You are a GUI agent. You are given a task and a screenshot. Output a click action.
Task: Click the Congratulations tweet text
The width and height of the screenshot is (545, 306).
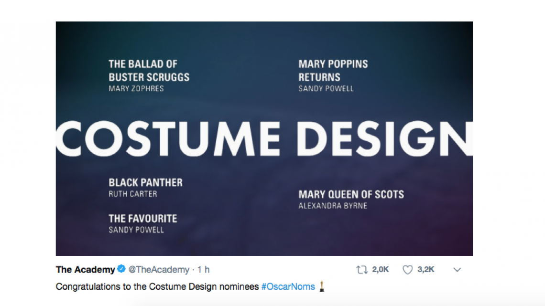click(158, 287)
